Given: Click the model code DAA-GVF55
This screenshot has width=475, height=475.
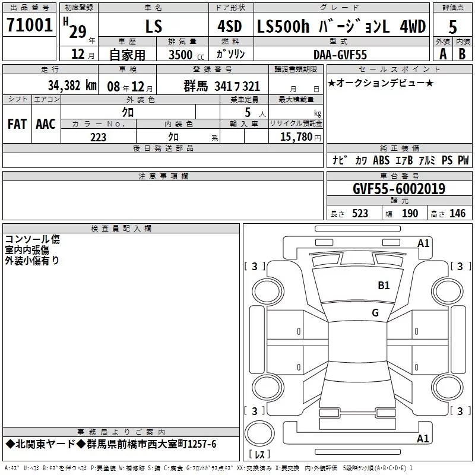Looking at the screenshot, I should tap(340, 55).
